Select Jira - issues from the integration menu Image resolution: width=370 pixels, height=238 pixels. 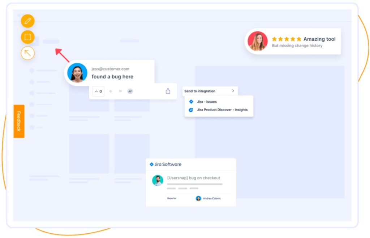207,102
